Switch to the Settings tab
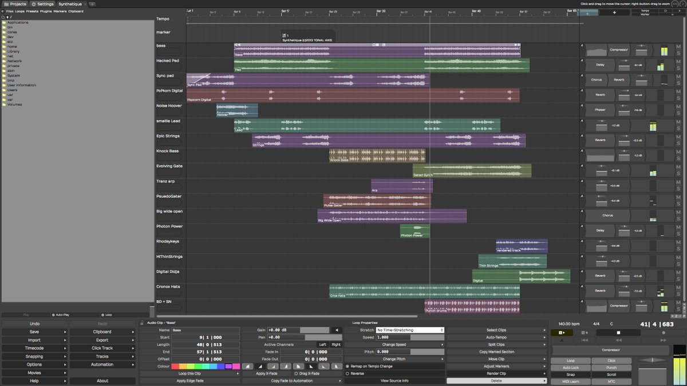This screenshot has width=687, height=386. [42, 3]
